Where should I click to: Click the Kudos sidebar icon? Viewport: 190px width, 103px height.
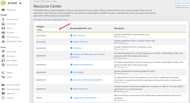[x=3, y=28]
